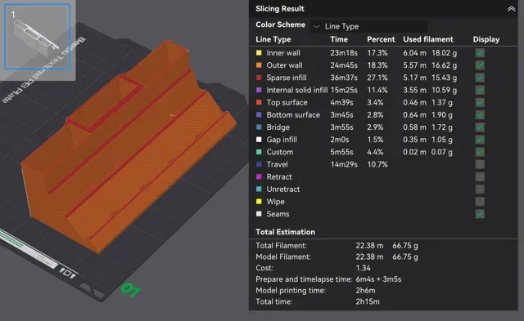Hide Bottom surface lines checkbox
Screen dimensions: 524x321
480,115
